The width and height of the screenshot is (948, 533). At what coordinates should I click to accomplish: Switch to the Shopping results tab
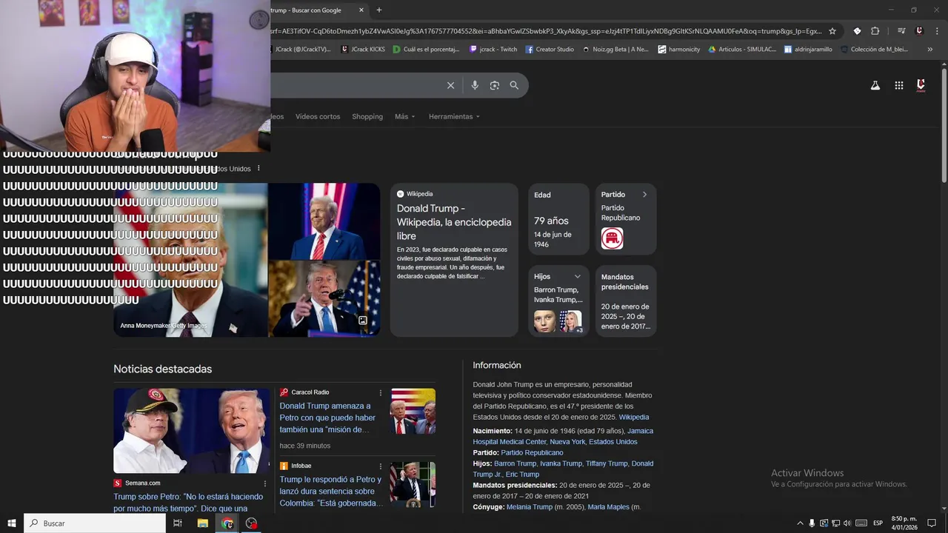pos(367,117)
